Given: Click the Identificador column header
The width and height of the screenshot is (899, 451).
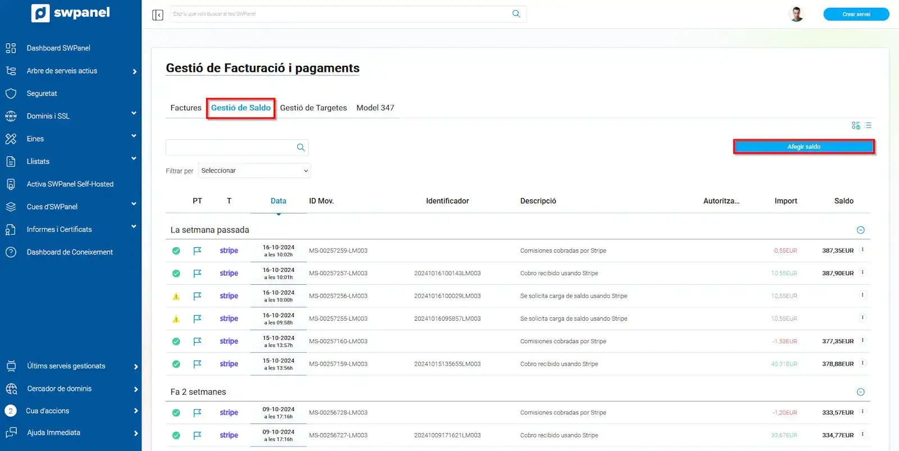Looking at the screenshot, I should [447, 201].
